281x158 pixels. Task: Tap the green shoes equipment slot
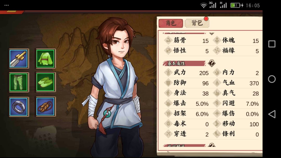[46, 82]
